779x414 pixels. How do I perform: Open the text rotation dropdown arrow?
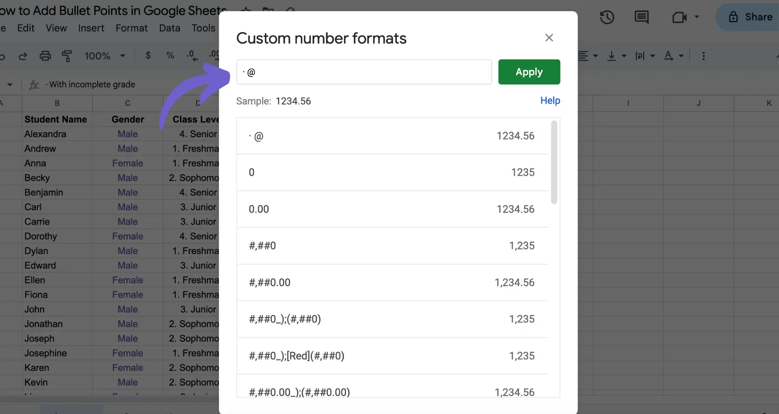[681, 56]
